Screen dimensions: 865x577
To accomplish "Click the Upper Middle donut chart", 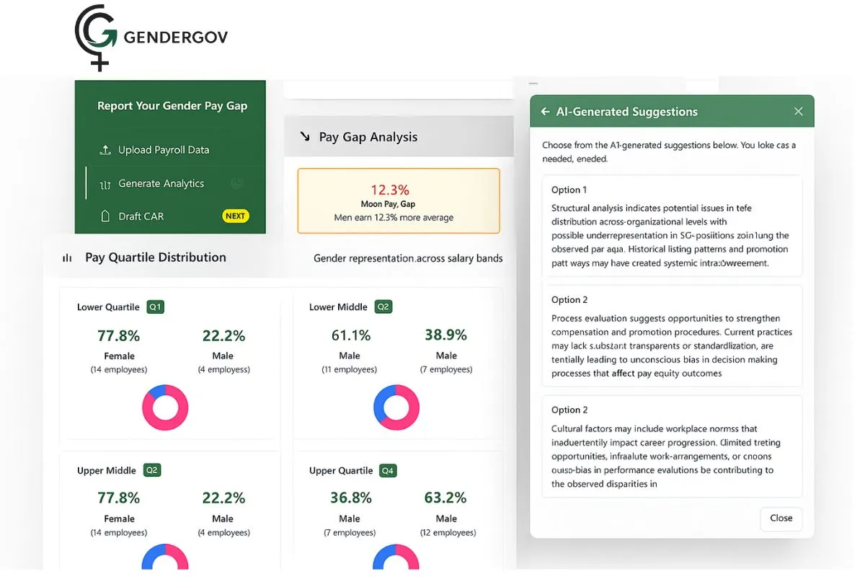I will coord(165,557).
